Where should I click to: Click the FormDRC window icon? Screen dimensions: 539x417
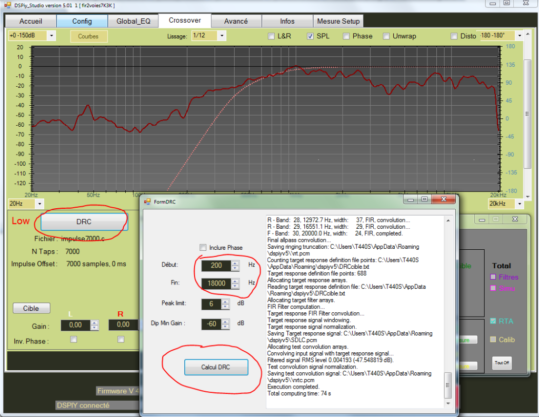pos(147,201)
